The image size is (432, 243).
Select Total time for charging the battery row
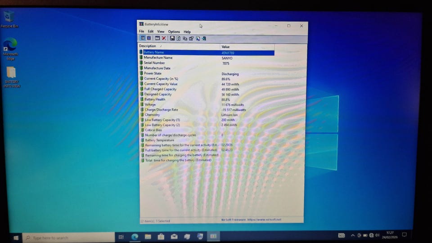point(207,160)
